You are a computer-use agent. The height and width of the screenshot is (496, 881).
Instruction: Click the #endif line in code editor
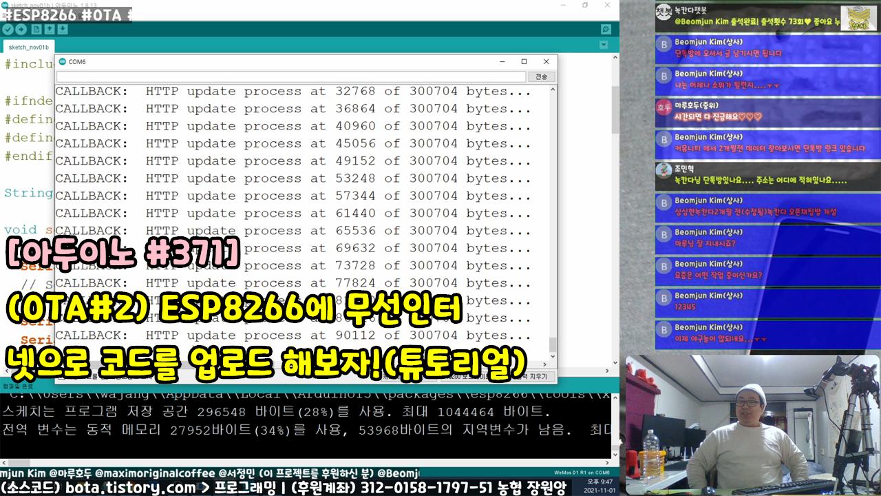(28, 156)
